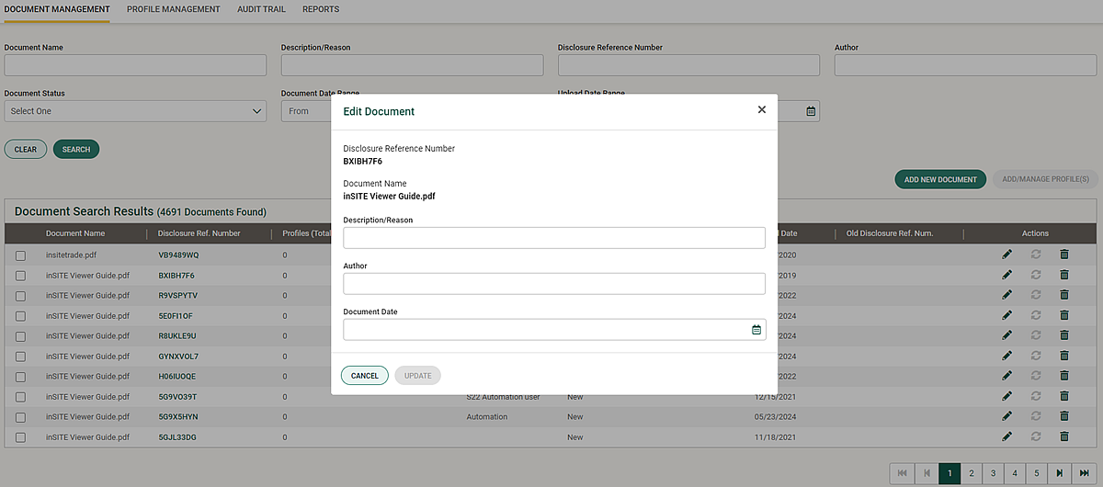
Task: Jump to page 3 in pagination
Action: (x=993, y=473)
